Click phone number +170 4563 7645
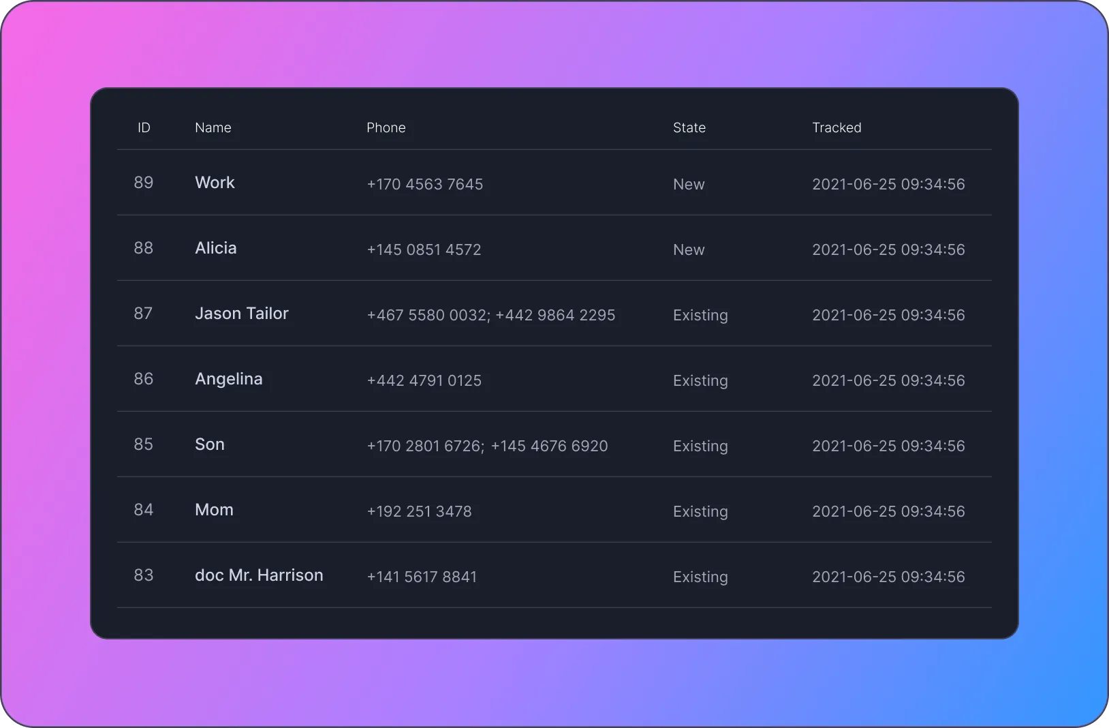 (425, 184)
